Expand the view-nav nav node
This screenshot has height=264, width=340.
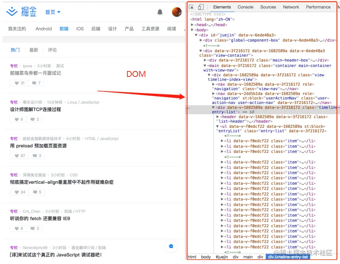pyautogui.click(x=213, y=84)
